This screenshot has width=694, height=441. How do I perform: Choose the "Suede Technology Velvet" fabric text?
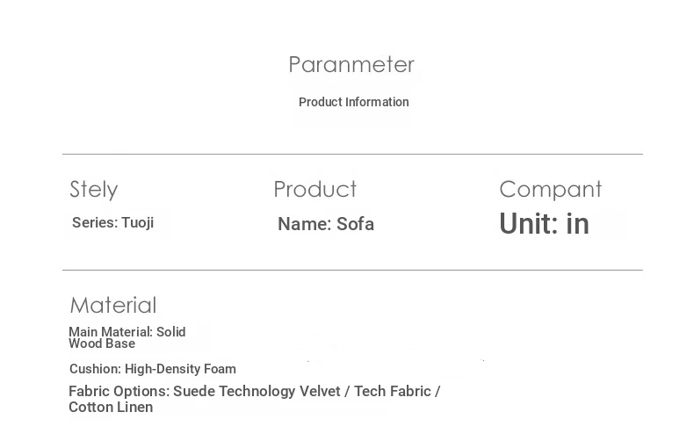[x=257, y=391]
